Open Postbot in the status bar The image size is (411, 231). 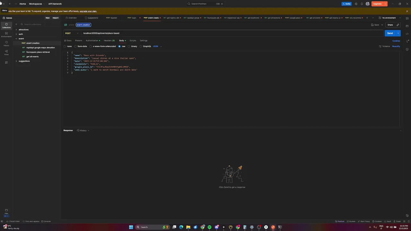click(x=340, y=221)
